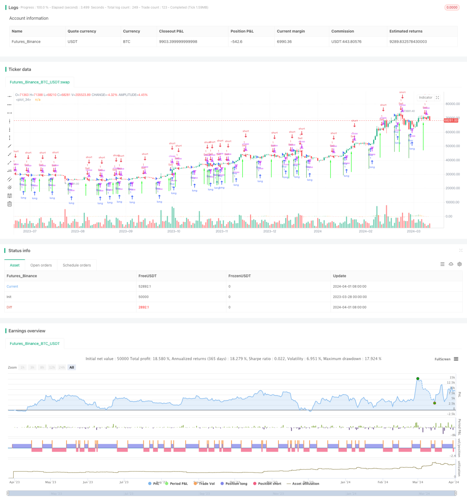Open the Indicator dropdown on chart
The width and height of the screenshot is (467, 504).
coord(426,97)
